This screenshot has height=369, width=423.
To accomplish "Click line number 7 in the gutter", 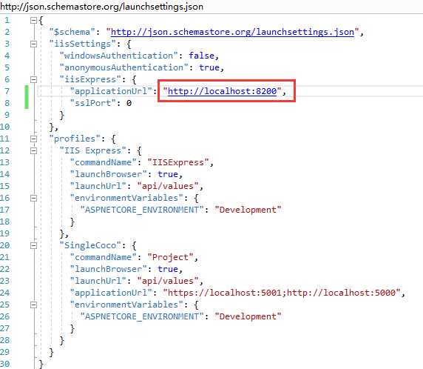I will (7, 91).
